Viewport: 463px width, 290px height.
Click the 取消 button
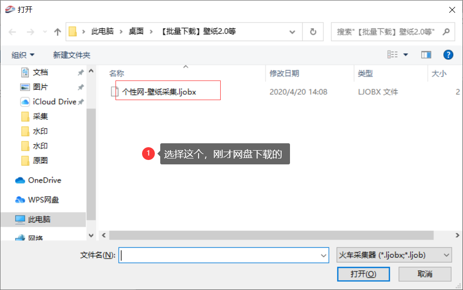[x=425, y=274]
